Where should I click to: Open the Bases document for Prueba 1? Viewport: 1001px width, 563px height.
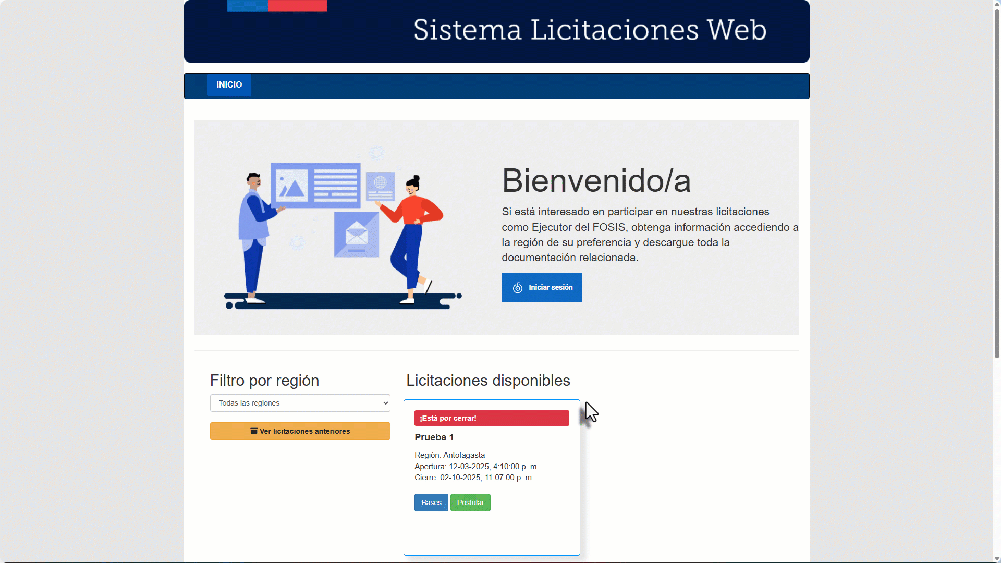[431, 502]
